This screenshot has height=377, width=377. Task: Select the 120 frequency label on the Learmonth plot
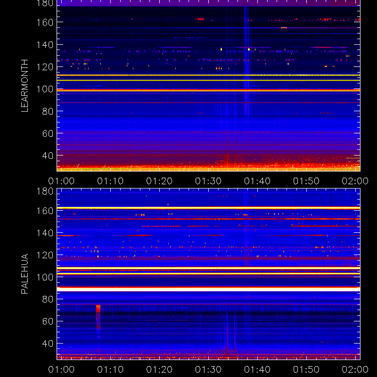click(45, 67)
